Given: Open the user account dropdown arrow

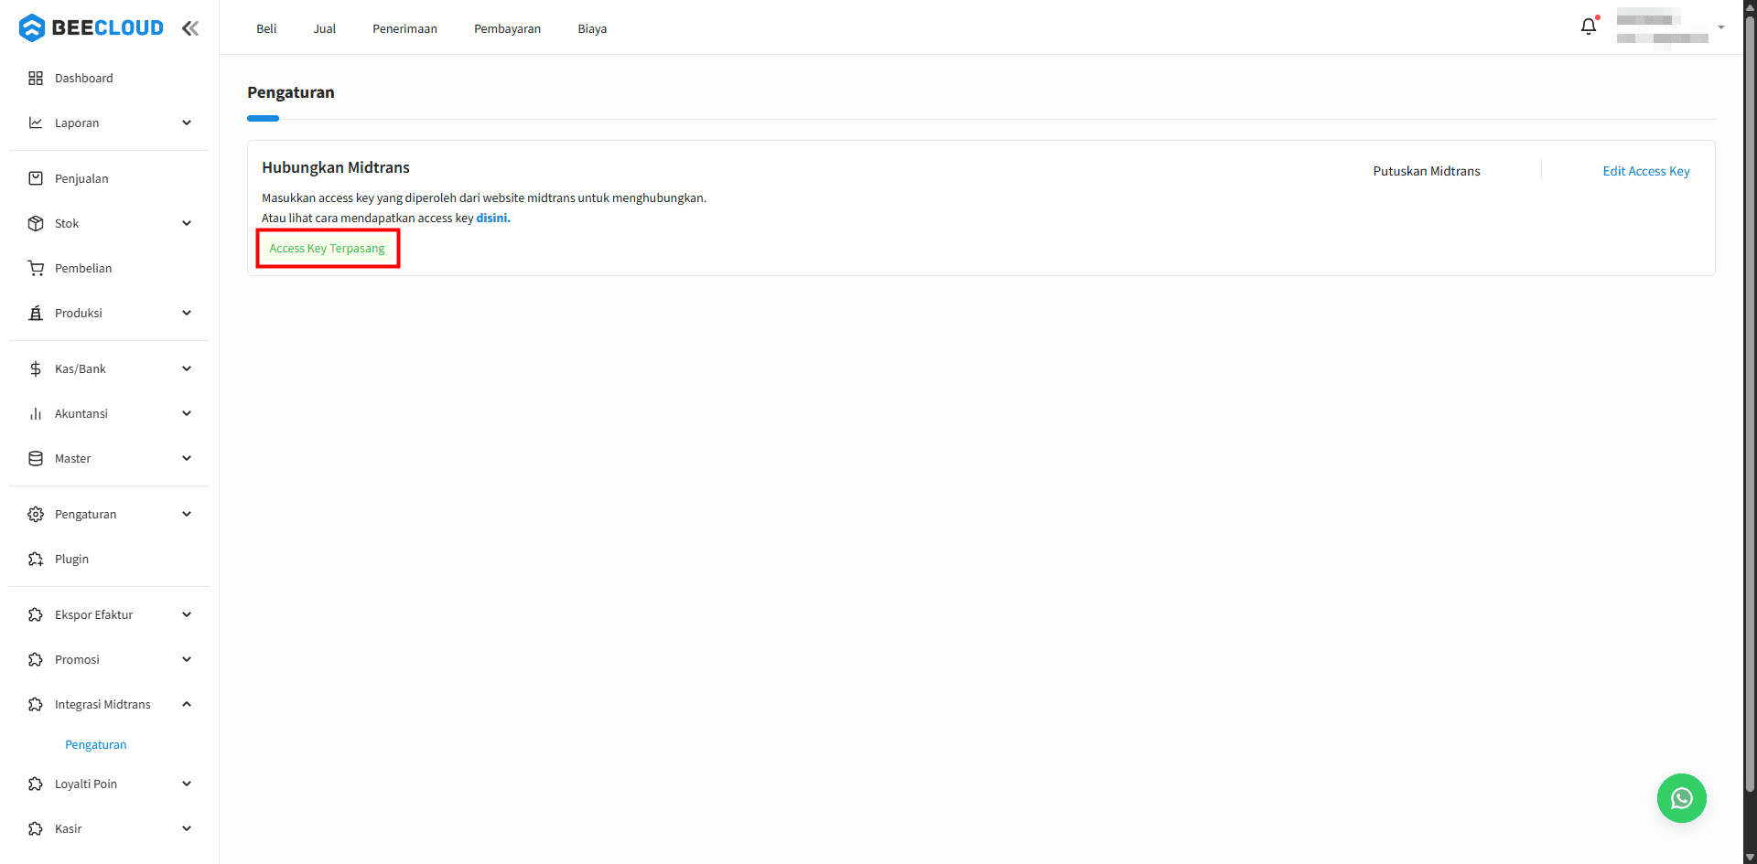Looking at the screenshot, I should 1721,28.
